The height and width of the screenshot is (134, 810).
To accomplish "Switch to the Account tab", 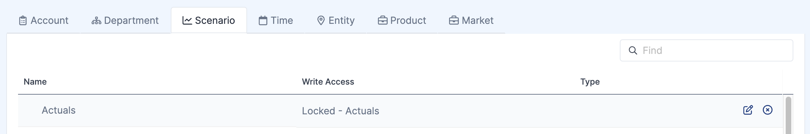I will tap(43, 20).
